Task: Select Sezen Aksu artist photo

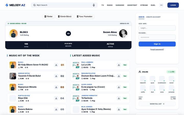Action: pos(123,33)
